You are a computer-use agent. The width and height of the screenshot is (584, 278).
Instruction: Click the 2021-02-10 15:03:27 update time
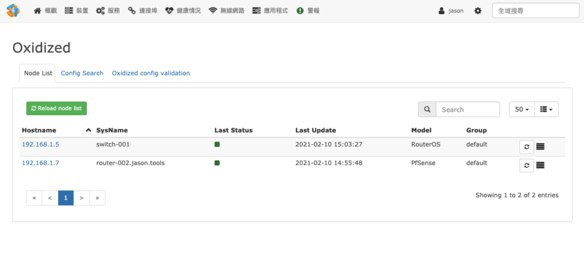click(x=329, y=144)
